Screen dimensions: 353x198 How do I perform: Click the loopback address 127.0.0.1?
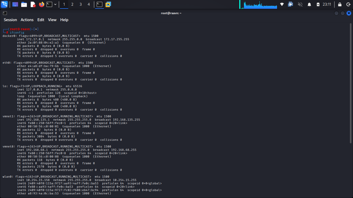[34, 89]
